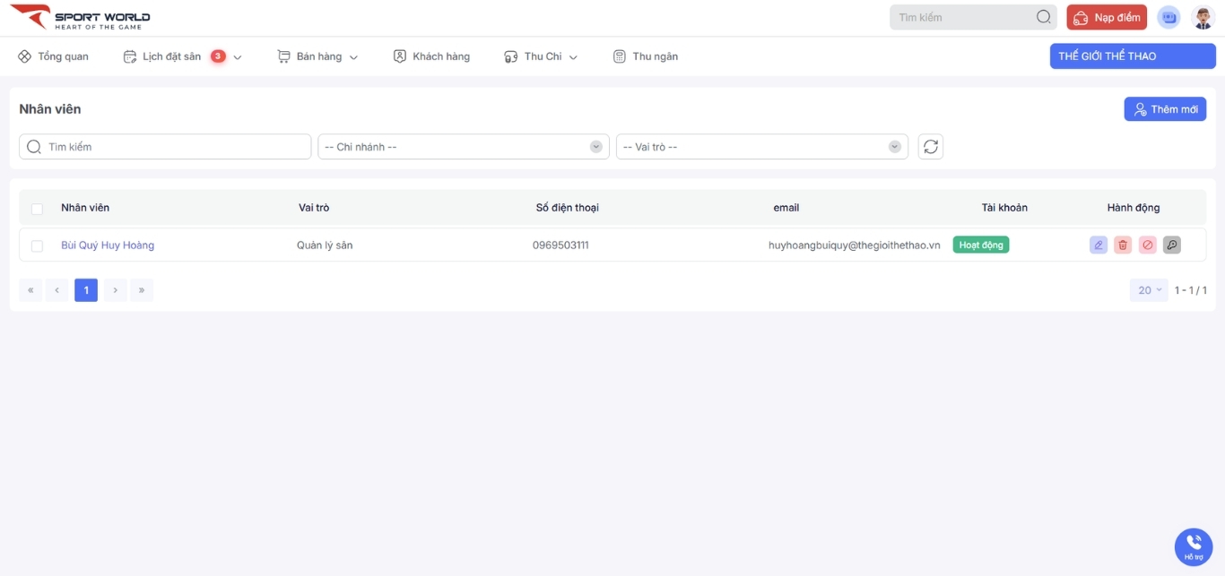Click the employee Tìm kiếm search field
The width and height of the screenshot is (1225, 576).
pos(165,147)
